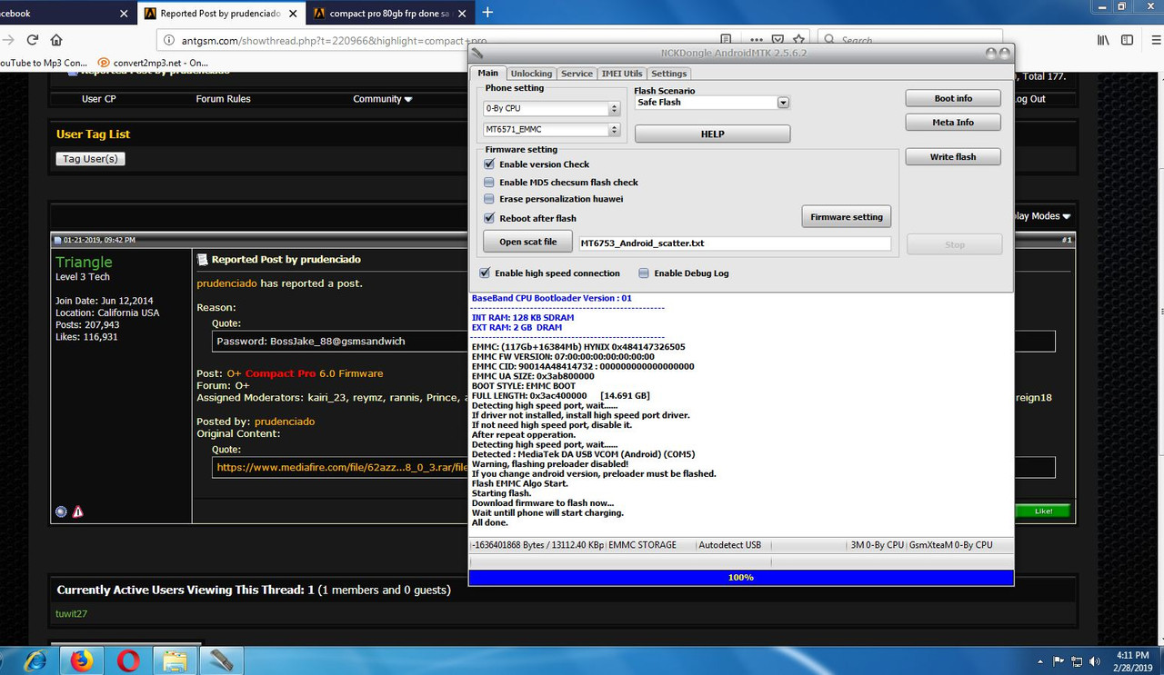Open network status tray icon
1164x675 pixels.
pos(1077,661)
